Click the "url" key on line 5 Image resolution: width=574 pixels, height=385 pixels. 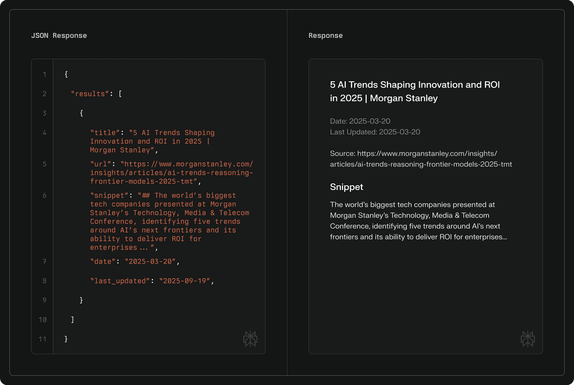click(100, 164)
